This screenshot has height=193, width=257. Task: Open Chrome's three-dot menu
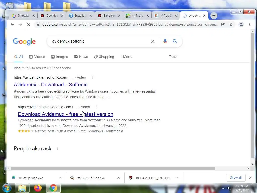tap(249, 24)
